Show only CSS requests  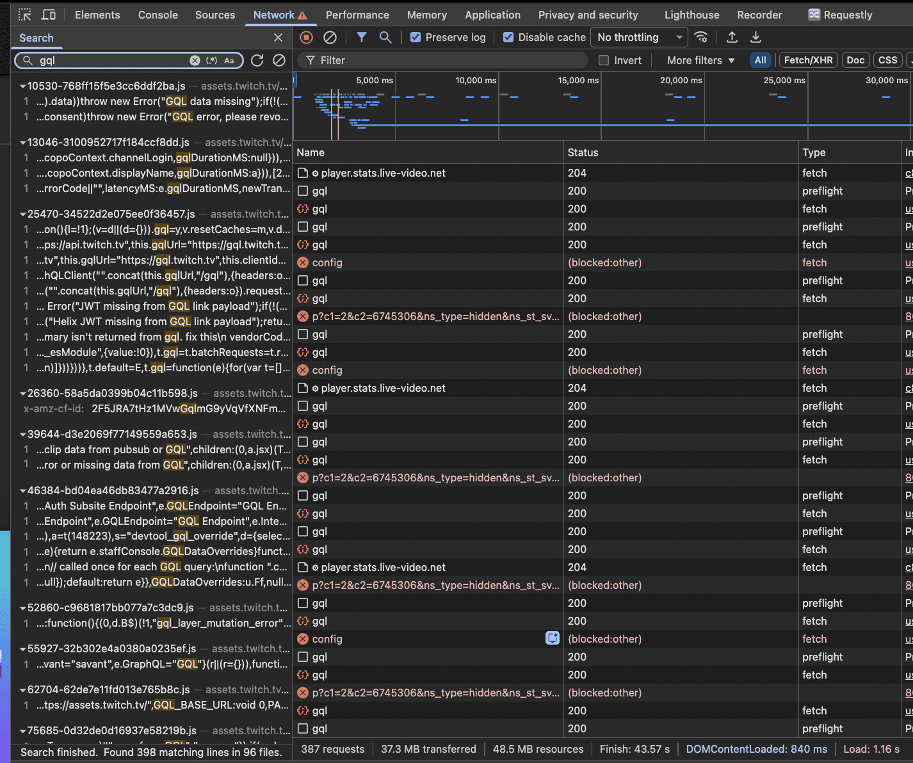(x=887, y=60)
